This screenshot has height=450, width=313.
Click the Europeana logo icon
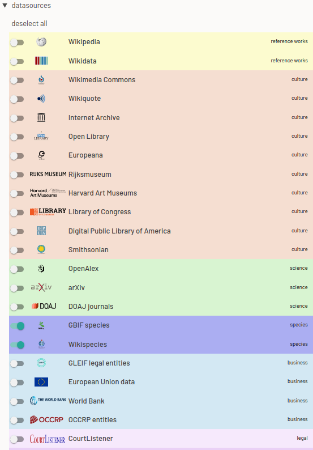click(x=41, y=155)
